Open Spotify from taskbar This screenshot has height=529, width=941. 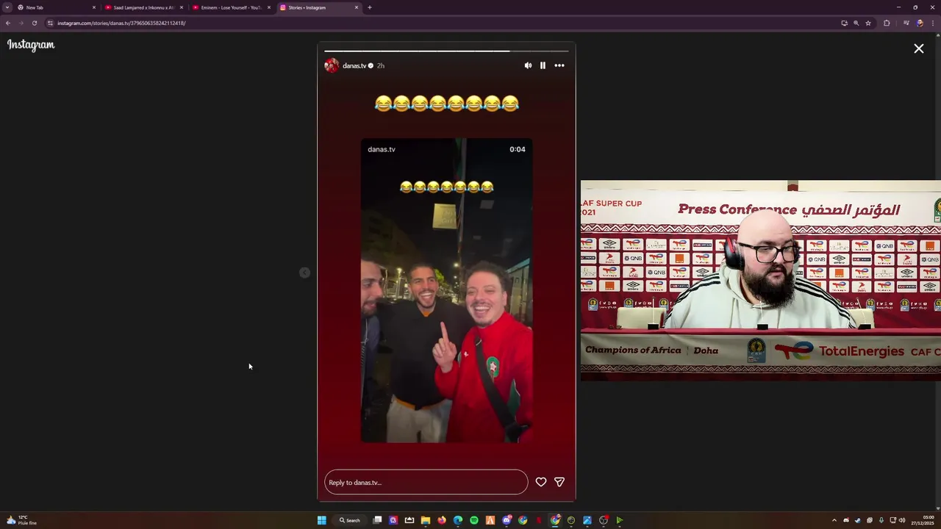point(474,520)
